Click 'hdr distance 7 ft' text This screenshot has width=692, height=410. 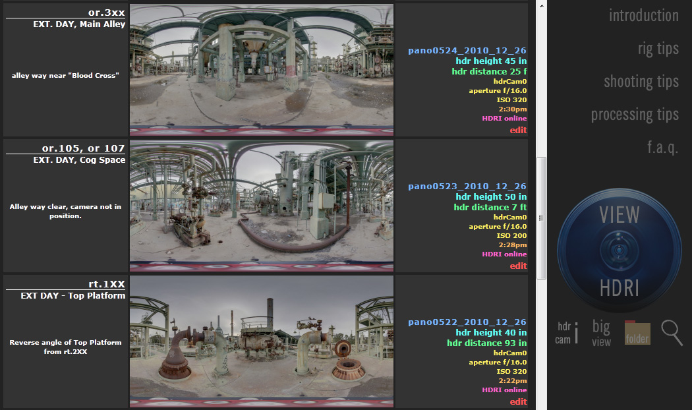coord(490,208)
